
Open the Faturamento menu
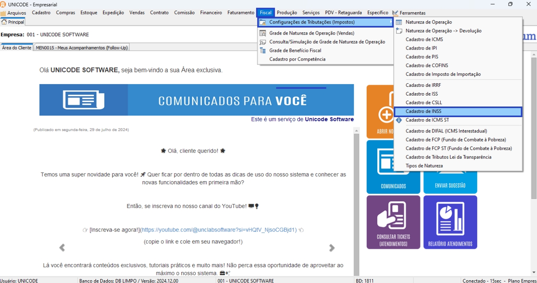[241, 13]
